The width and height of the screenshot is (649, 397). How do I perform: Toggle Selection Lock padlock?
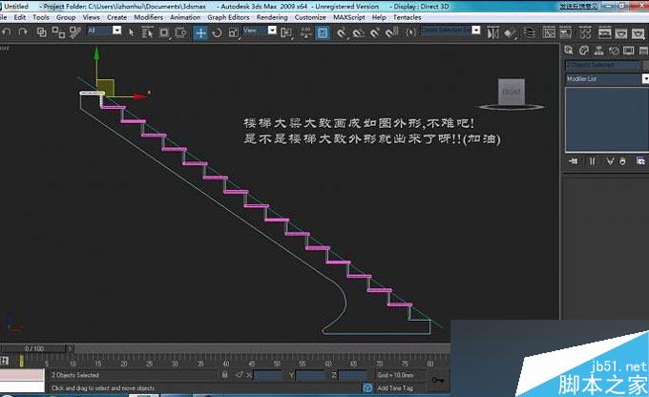pos(224,375)
